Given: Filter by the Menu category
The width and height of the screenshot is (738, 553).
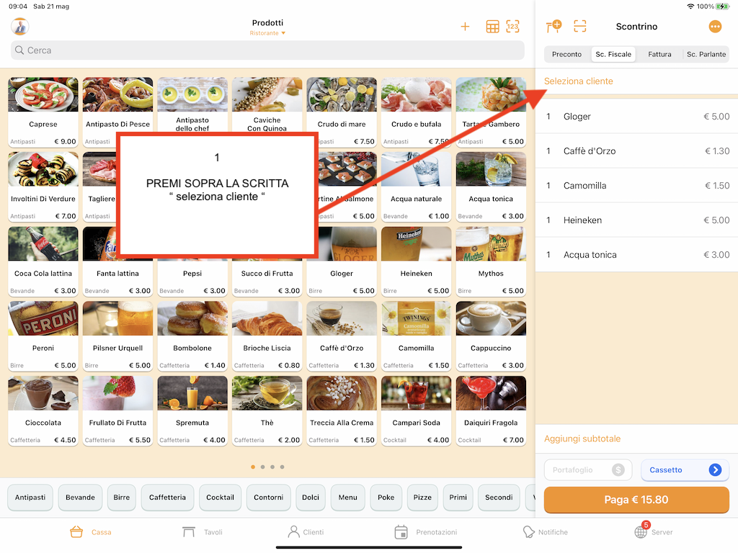Looking at the screenshot, I should [x=348, y=497].
